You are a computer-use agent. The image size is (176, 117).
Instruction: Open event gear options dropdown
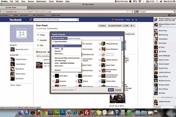click(132, 25)
